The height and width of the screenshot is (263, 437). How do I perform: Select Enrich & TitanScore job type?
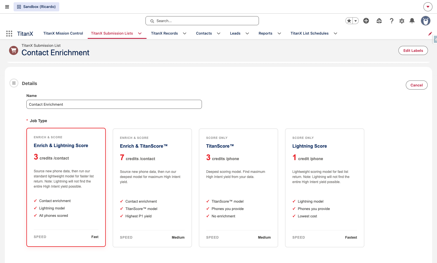click(152, 188)
